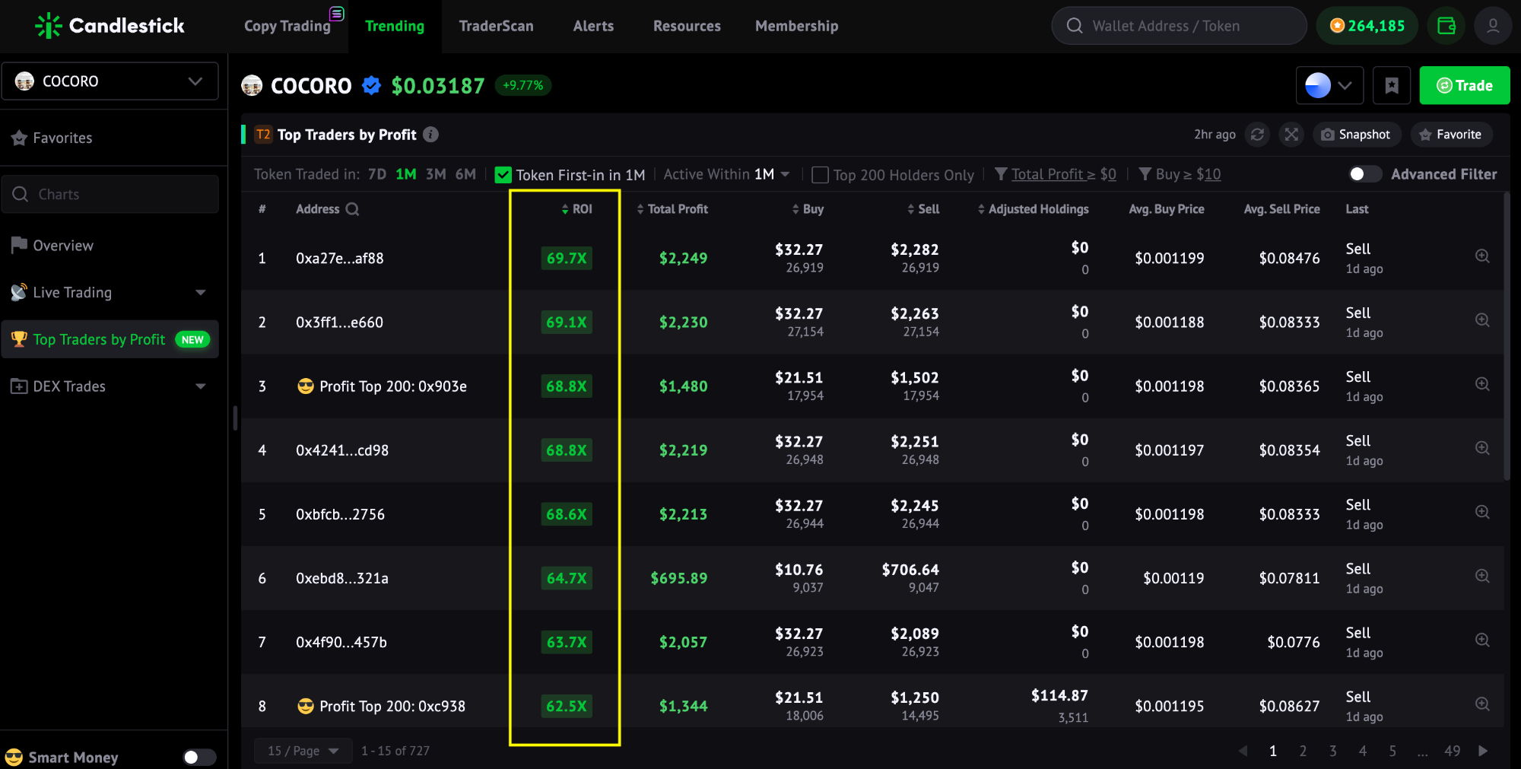The image size is (1521, 769).
Task: Expand panel to fullscreen icon
Action: [x=1291, y=135]
